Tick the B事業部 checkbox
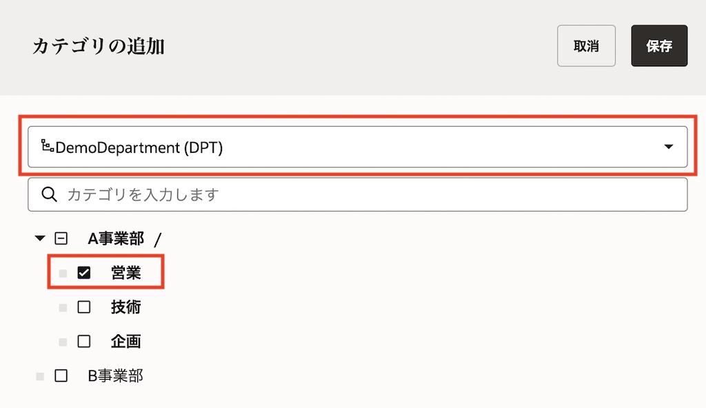Screen dimensions: 706x408 tap(61, 376)
